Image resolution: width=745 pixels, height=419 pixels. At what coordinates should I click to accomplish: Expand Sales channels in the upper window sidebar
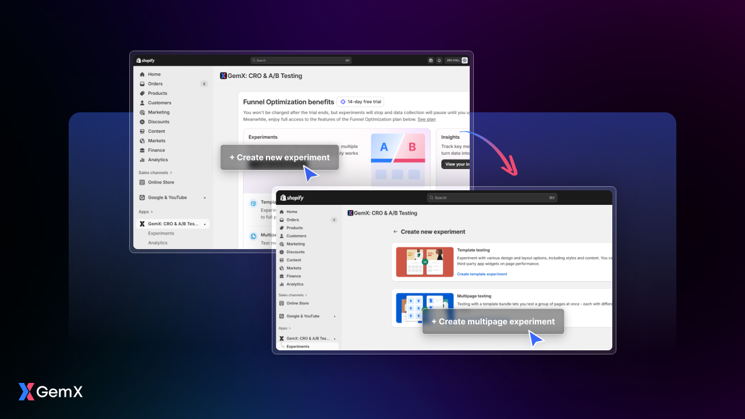point(155,173)
